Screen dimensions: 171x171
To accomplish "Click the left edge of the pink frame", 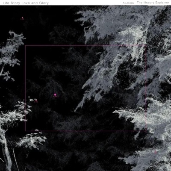I will 25,88.
